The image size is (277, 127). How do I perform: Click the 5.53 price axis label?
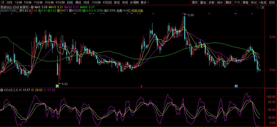pyautogui.click(x=272, y=37)
